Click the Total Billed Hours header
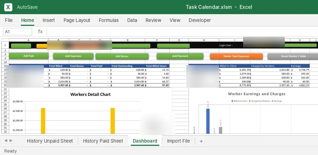 (x=157, y=66)
